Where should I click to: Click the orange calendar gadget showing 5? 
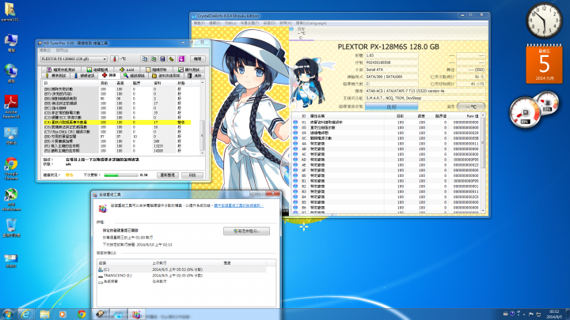[544, 64]
